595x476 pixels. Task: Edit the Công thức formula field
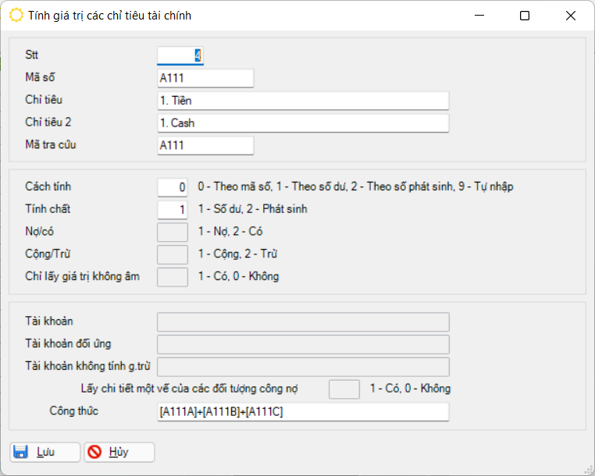pyautogui.click(x=303, y=412)
